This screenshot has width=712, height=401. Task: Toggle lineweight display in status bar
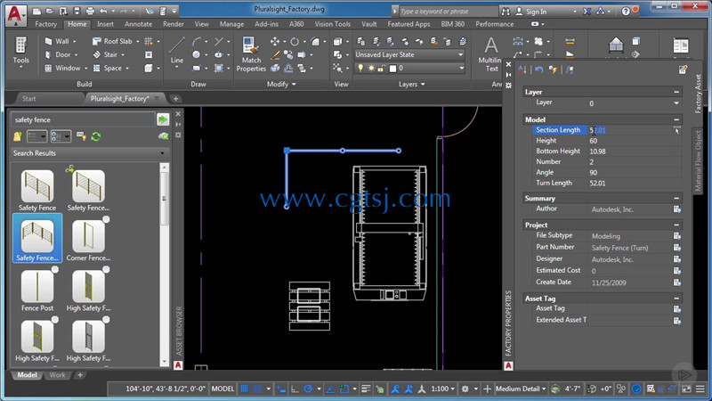[366, 389]
